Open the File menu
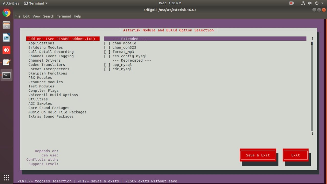 [17, 16]
